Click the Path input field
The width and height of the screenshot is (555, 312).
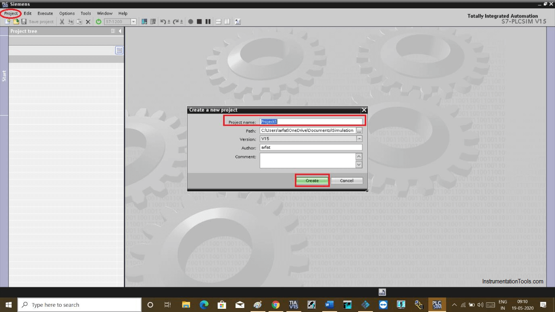click(x=307, y=130)
